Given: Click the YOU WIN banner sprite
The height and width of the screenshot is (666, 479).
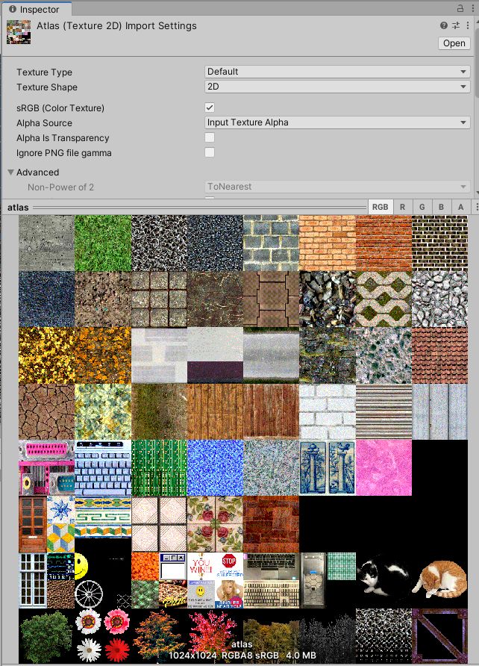Looking at the screenshot, I should pos(201,566).
